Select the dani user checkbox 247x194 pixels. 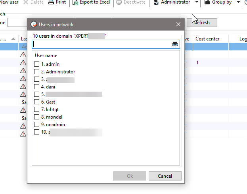[x=37, y=87]
